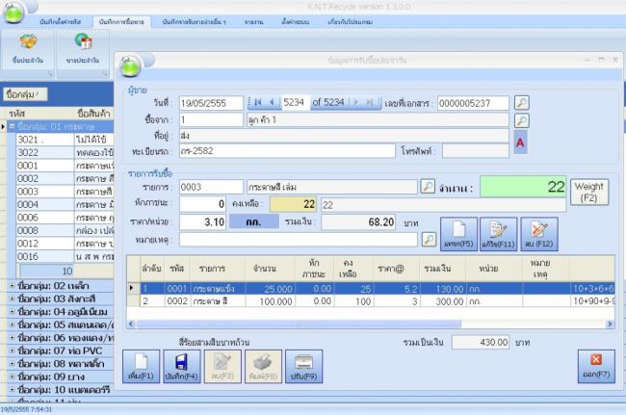
Task: Click the magnifier icon next to the item name field
Action: [x=428, y=186]
